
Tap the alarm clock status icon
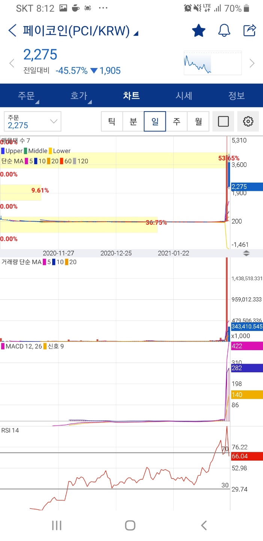pos(188,8)
